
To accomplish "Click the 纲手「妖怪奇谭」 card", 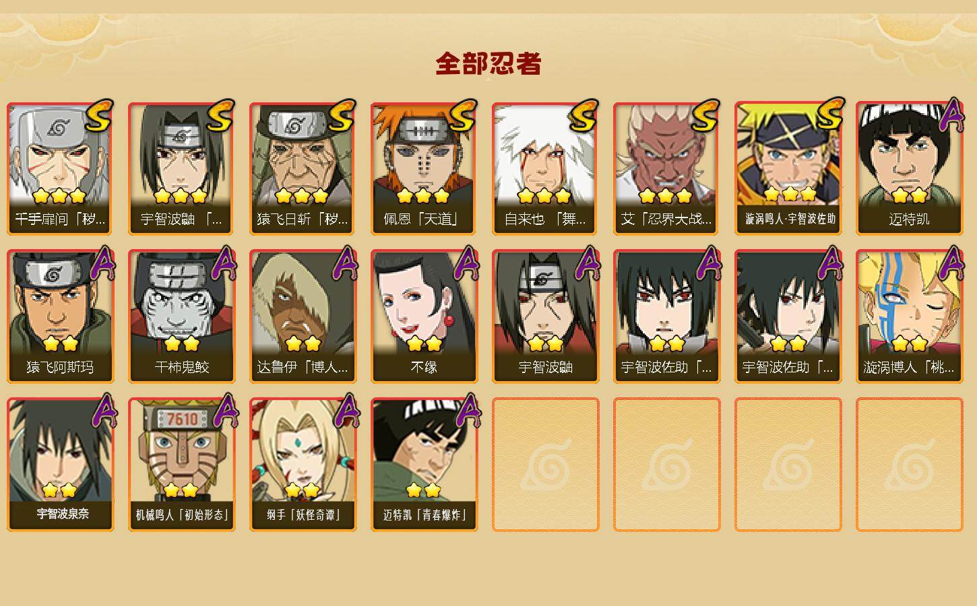I will [303, 465].
